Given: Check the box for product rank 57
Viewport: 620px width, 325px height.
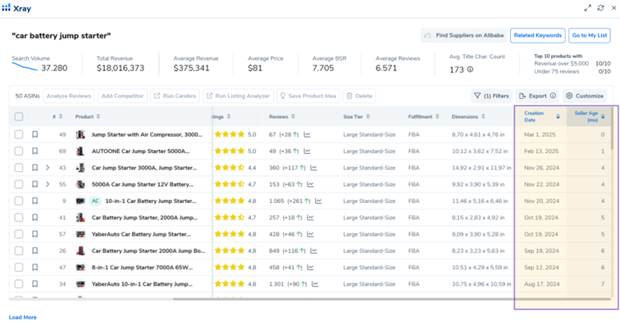Looking at the screenshot, I should [19, 234].
